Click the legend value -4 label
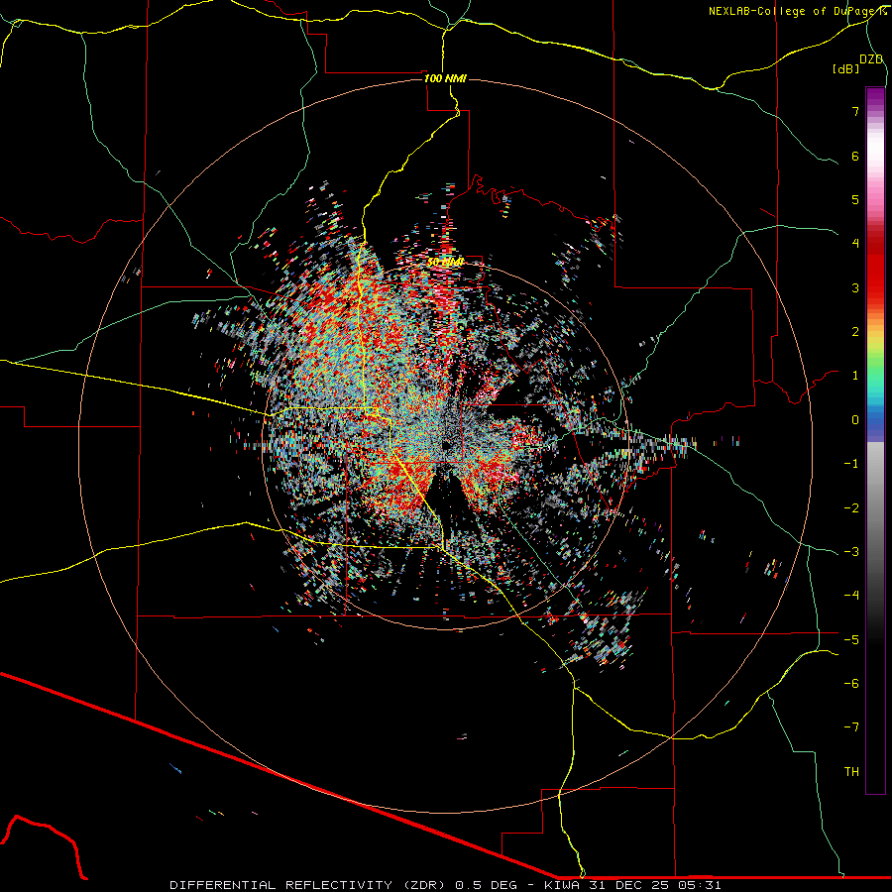Screen dimensions: 892x892 (x=851, y=596)
